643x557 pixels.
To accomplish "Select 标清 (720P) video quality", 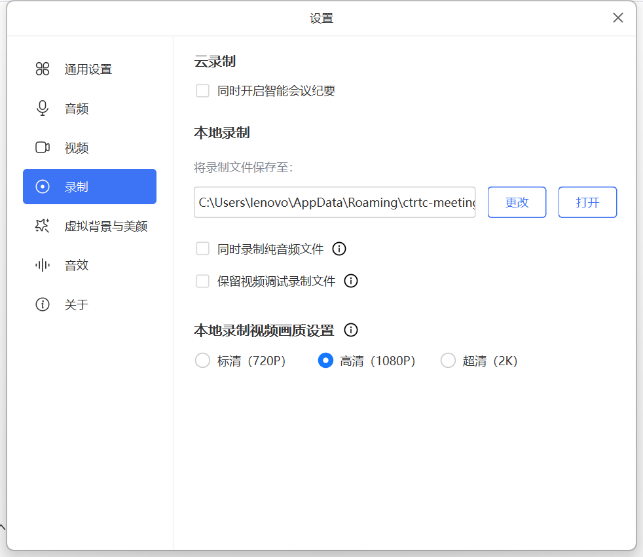I will click(202, 361).
